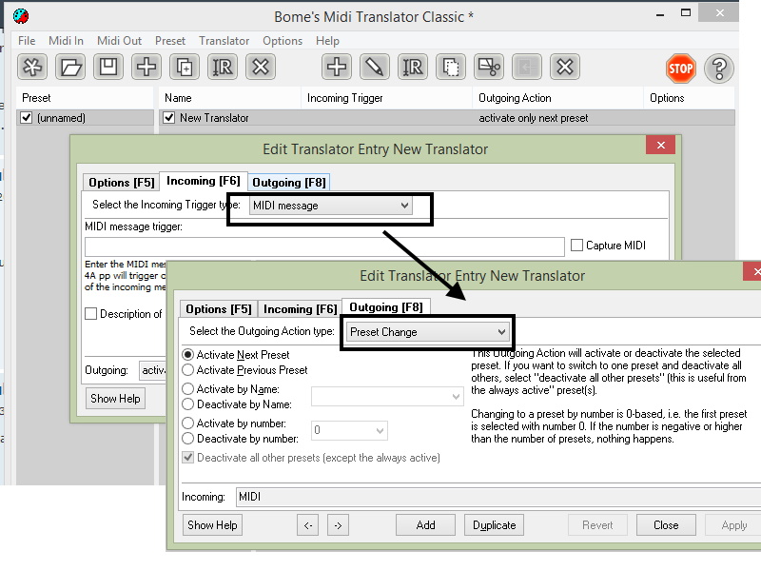Switch to Options [F5] tab in back dialog
The image size is (761, 571).
[122, 183]
